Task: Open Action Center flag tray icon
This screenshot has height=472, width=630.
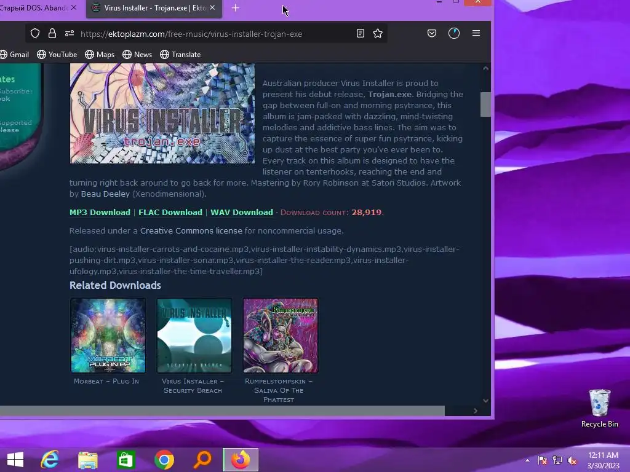Action: point(543,460)
